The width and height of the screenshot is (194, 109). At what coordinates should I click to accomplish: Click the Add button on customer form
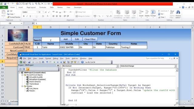65,39
